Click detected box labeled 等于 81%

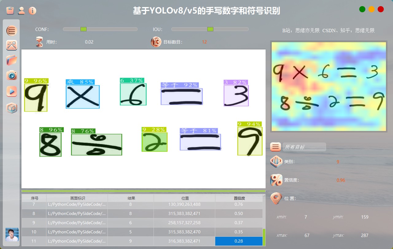click(200, 142)
